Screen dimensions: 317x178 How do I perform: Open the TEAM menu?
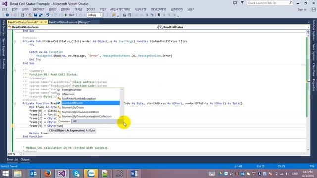point(78,9)
